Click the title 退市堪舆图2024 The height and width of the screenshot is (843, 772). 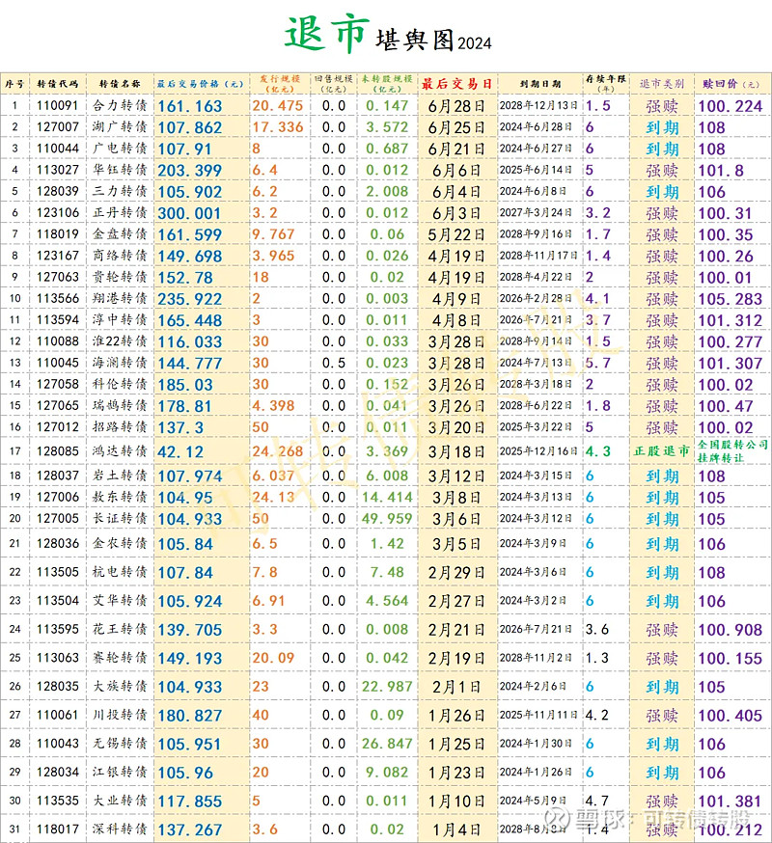tap(385, 32)
